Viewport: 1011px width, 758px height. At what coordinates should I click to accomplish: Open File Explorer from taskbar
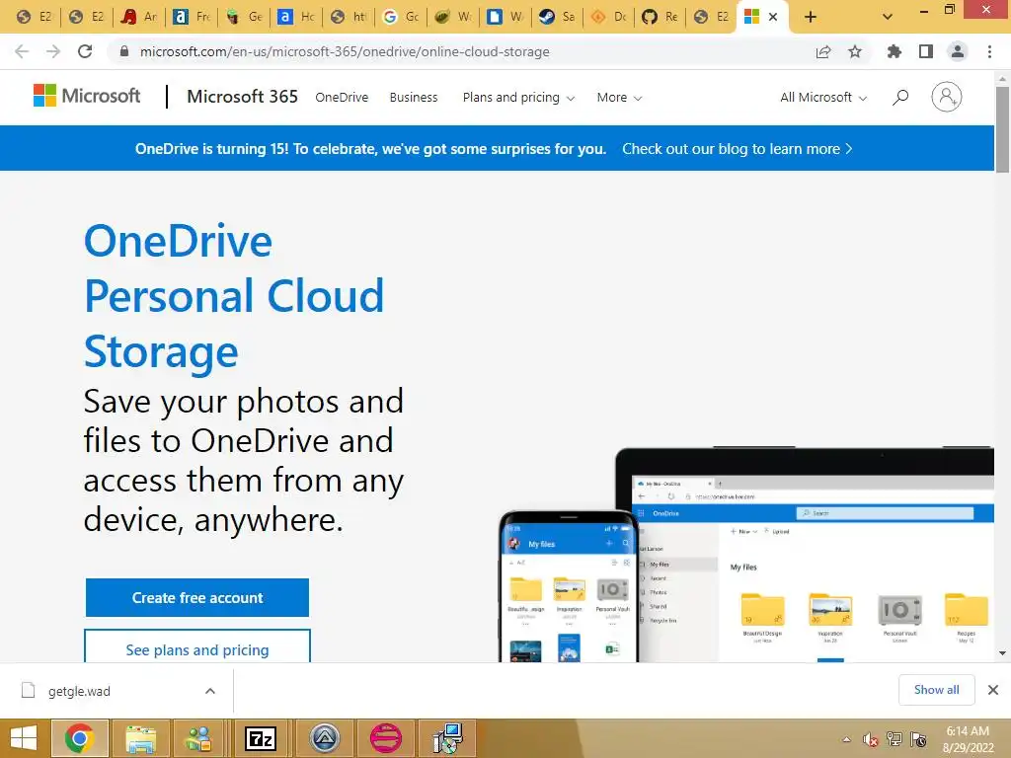pos(140,738)
